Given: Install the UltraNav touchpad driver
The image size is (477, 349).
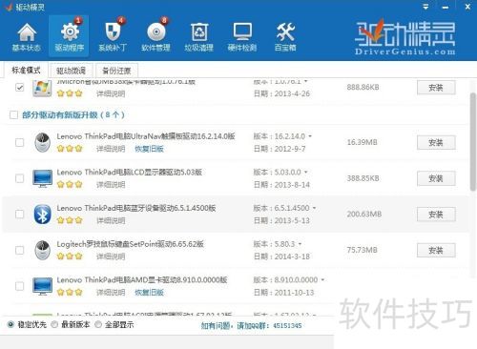Looking at the screenshot, I should coord(436,143).
